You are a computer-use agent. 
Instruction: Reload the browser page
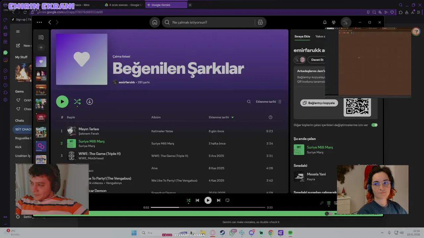click(25, 12)
